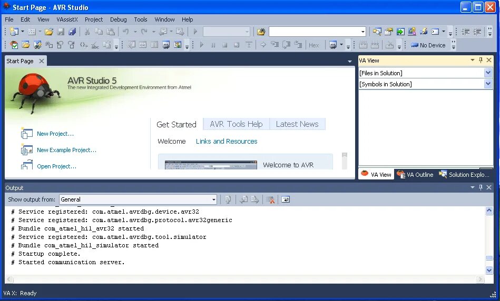Open the active documents list arrow
The width and height of the screenshot is (500, 301).
coord(349,61)
